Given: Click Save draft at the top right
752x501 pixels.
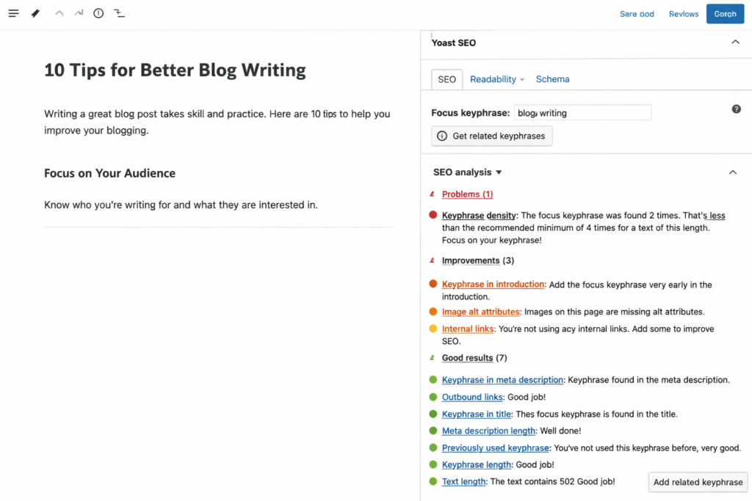Looking at the screenshot, I should coord(637,13).
